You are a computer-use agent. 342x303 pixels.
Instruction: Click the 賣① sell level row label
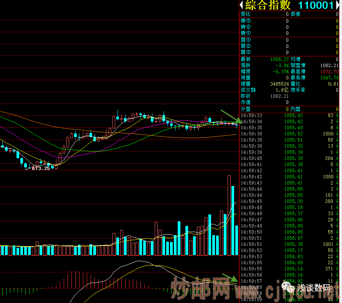pyautogui.click(x=246, y=33)
